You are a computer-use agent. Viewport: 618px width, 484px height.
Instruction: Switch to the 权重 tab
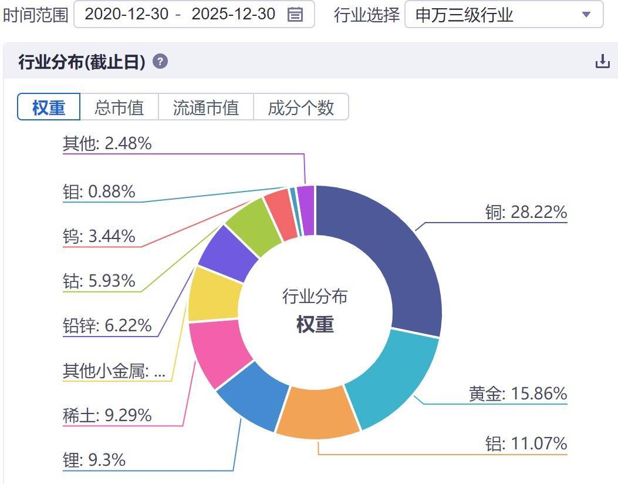49,107
